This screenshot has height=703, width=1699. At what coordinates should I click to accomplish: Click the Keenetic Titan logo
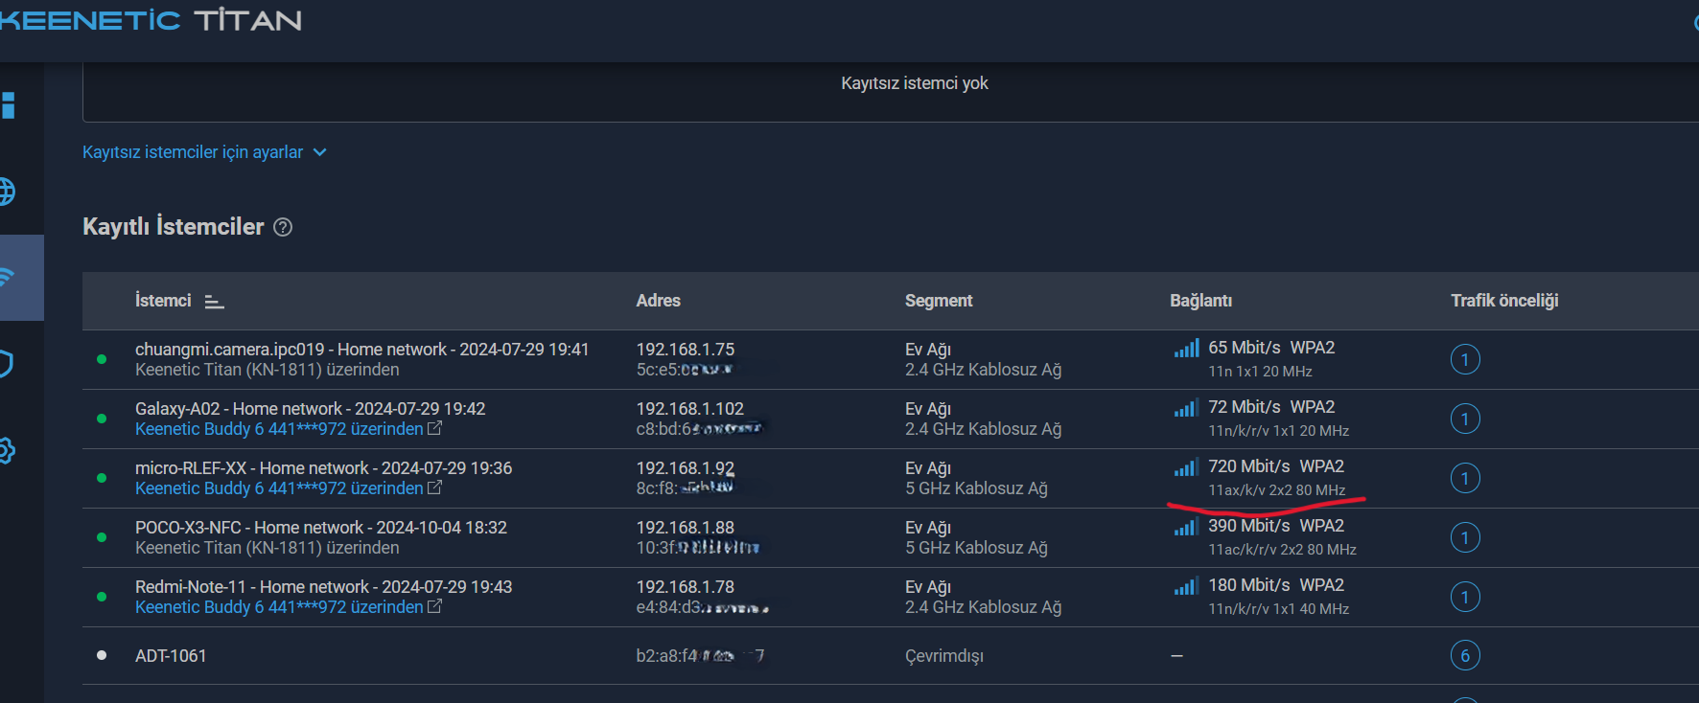coord(151,20)
